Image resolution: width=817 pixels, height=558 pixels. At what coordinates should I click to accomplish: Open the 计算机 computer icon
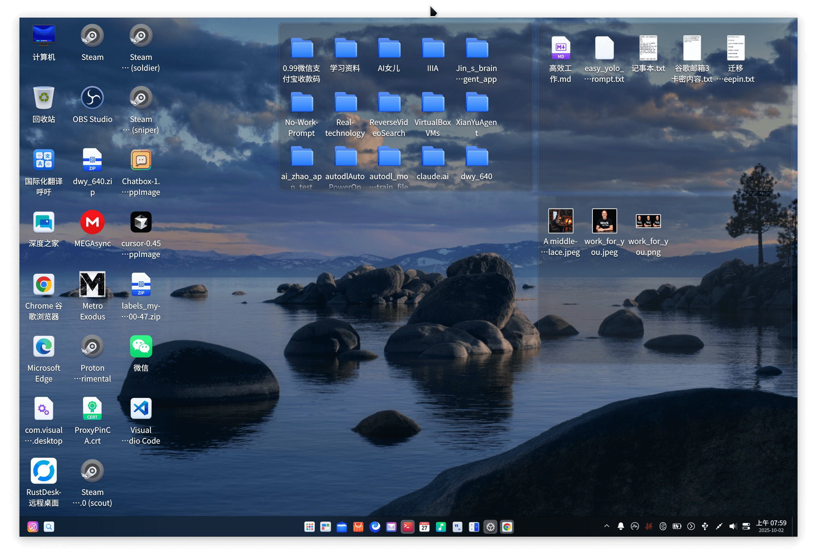44,36
